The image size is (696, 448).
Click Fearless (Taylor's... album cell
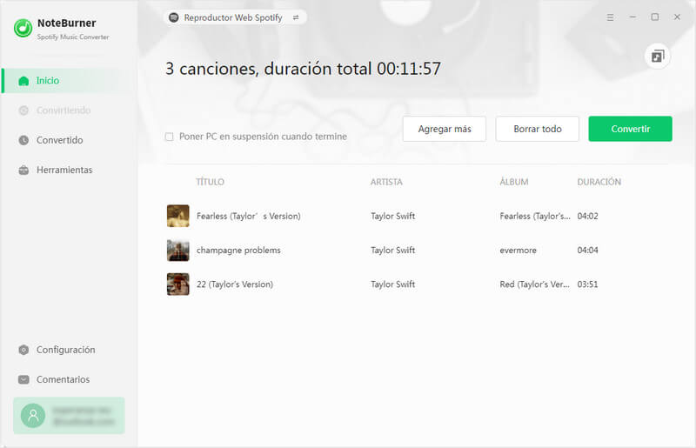535,217
